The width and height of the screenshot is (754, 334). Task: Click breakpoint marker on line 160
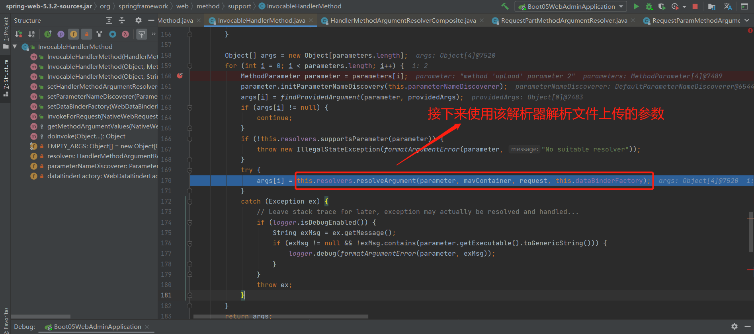click(x=180, y=76)
